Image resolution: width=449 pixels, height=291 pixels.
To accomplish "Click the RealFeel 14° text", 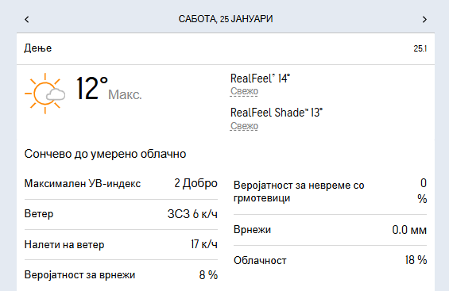I will 260,78.
